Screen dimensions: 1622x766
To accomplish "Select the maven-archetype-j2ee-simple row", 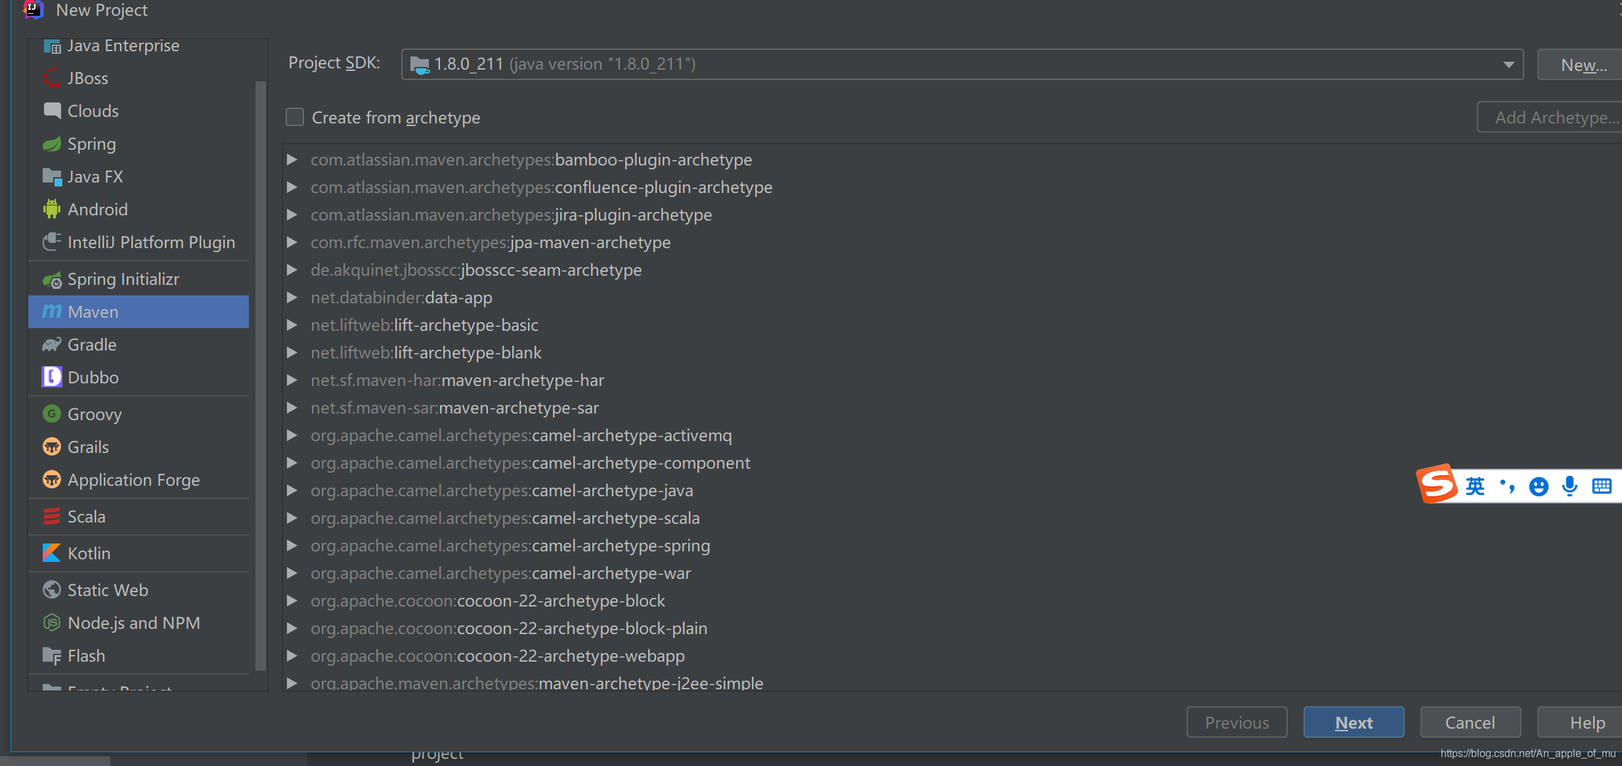I will pos(952,681).
